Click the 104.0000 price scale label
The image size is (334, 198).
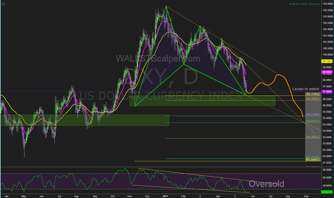point(328,4)
